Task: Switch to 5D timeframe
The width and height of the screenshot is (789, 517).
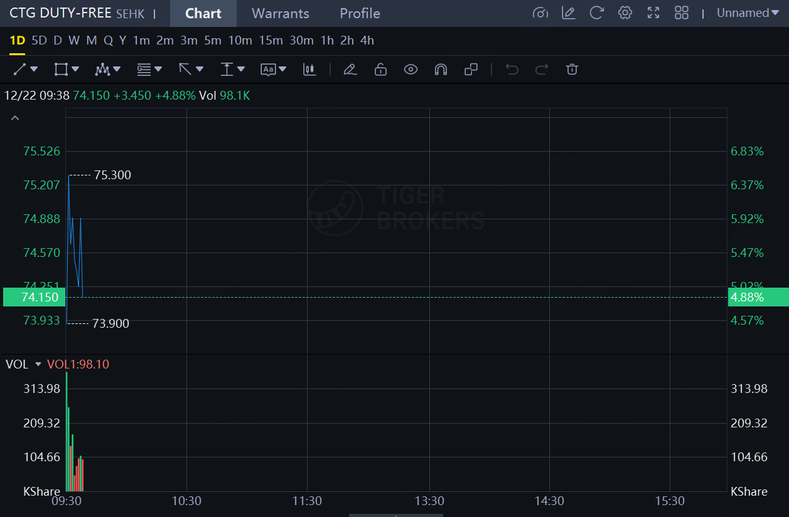Action: [x=39, y=41]
